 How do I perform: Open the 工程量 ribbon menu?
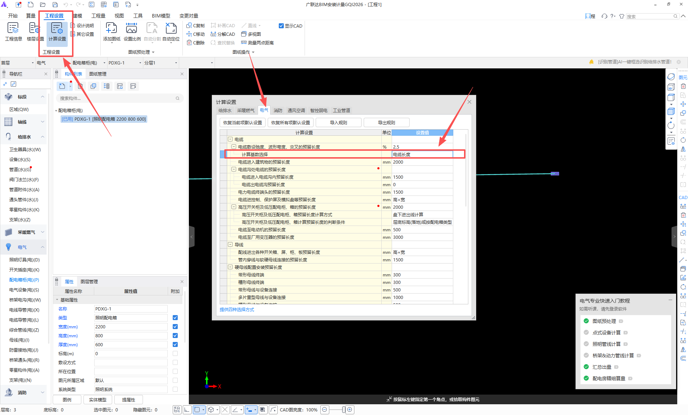point(98,16)
